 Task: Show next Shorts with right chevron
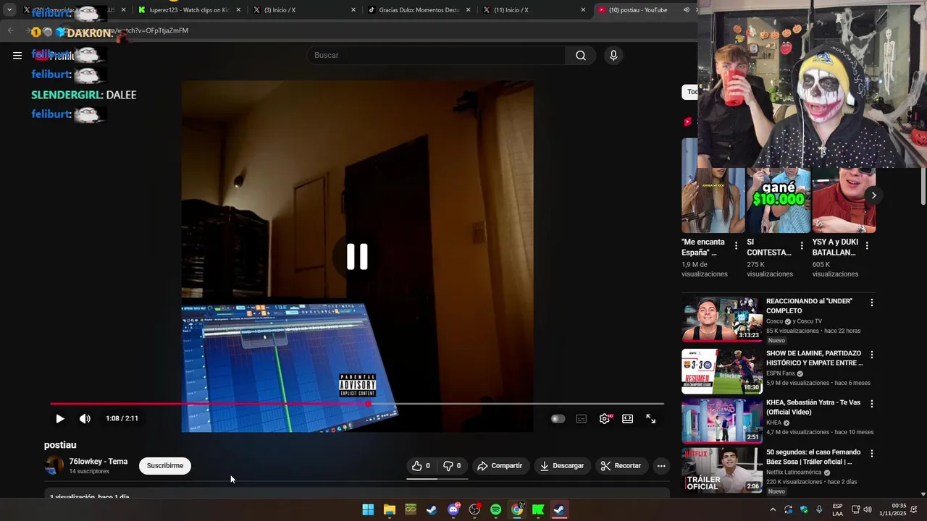tap(873, 195)
